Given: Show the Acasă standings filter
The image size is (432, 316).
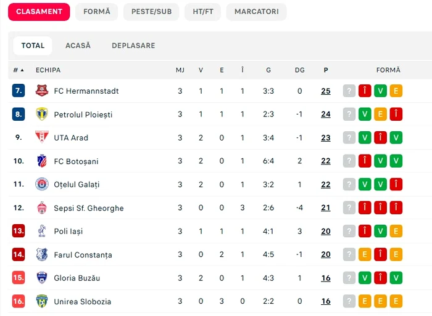Looking at the screenshot, I should click(78, 46).
